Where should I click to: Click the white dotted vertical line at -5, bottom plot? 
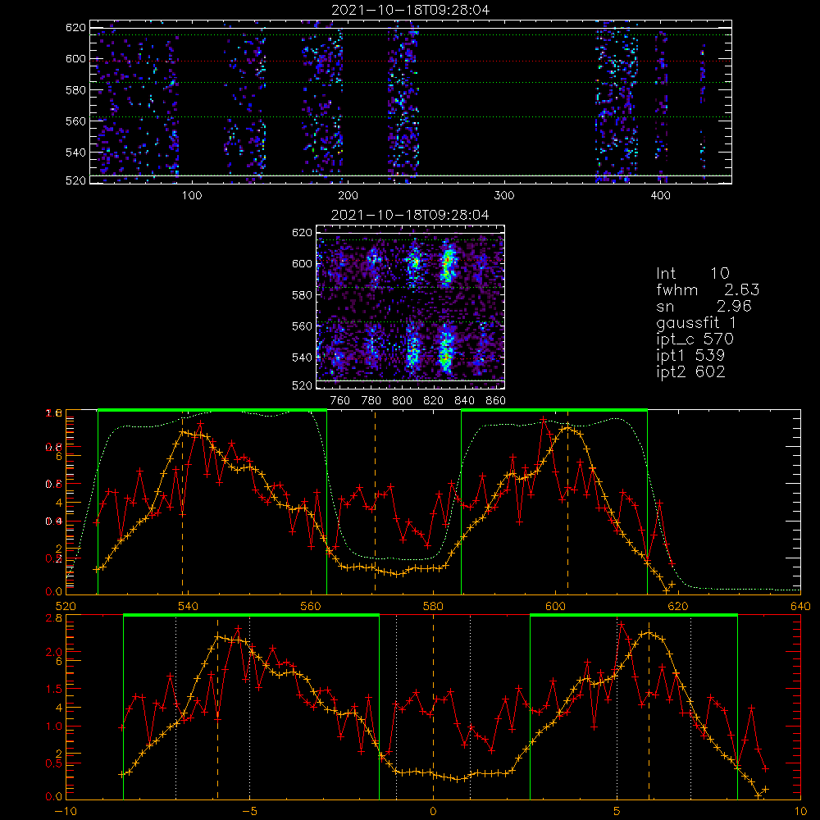tap(249, 707)
